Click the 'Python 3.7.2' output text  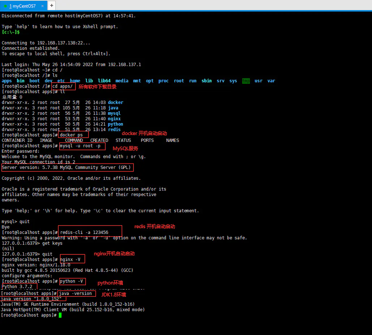pos(17,287)
